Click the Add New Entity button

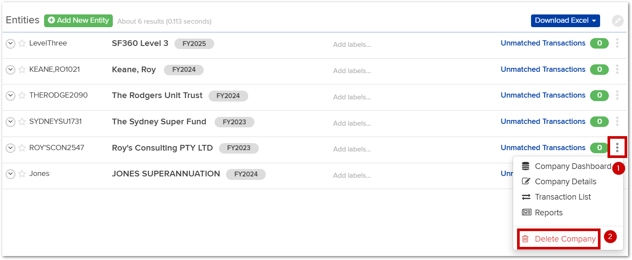pos(78,21)
